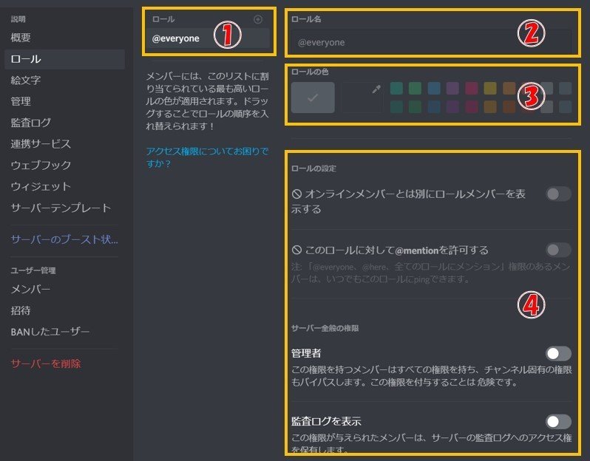Click the ロール名 input field showing @everyone

[431, 43]
